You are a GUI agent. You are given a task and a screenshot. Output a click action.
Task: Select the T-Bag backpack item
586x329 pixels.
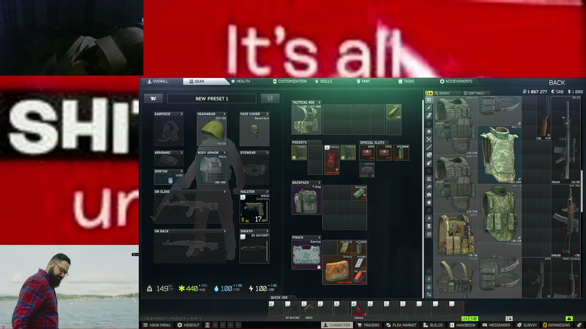tap(306, 200)
